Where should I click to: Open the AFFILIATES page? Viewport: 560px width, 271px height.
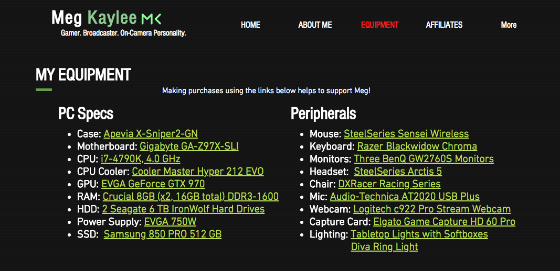[x=444, y=25]
